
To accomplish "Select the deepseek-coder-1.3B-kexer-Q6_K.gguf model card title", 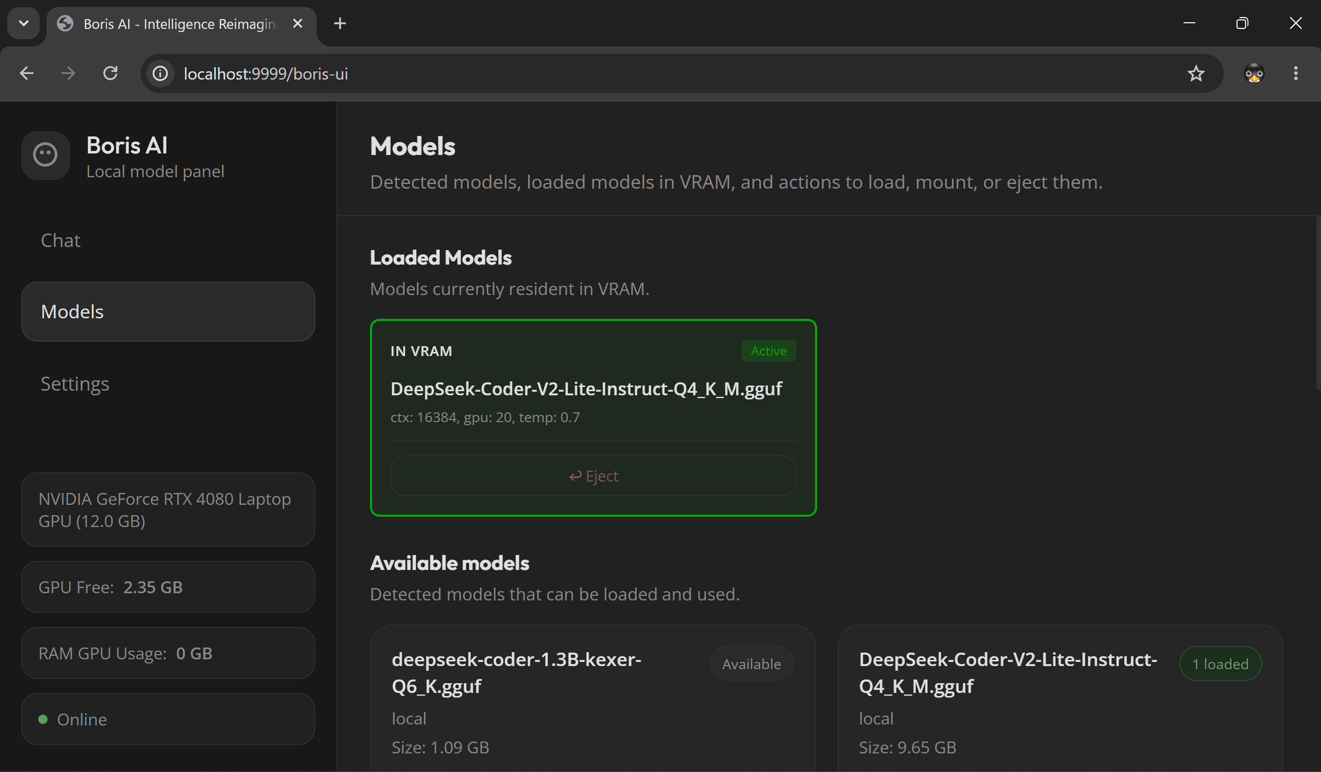I will tap(516, 672).
